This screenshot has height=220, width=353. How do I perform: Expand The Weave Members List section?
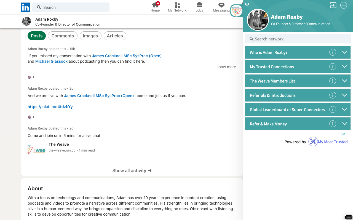pos(344,81)
